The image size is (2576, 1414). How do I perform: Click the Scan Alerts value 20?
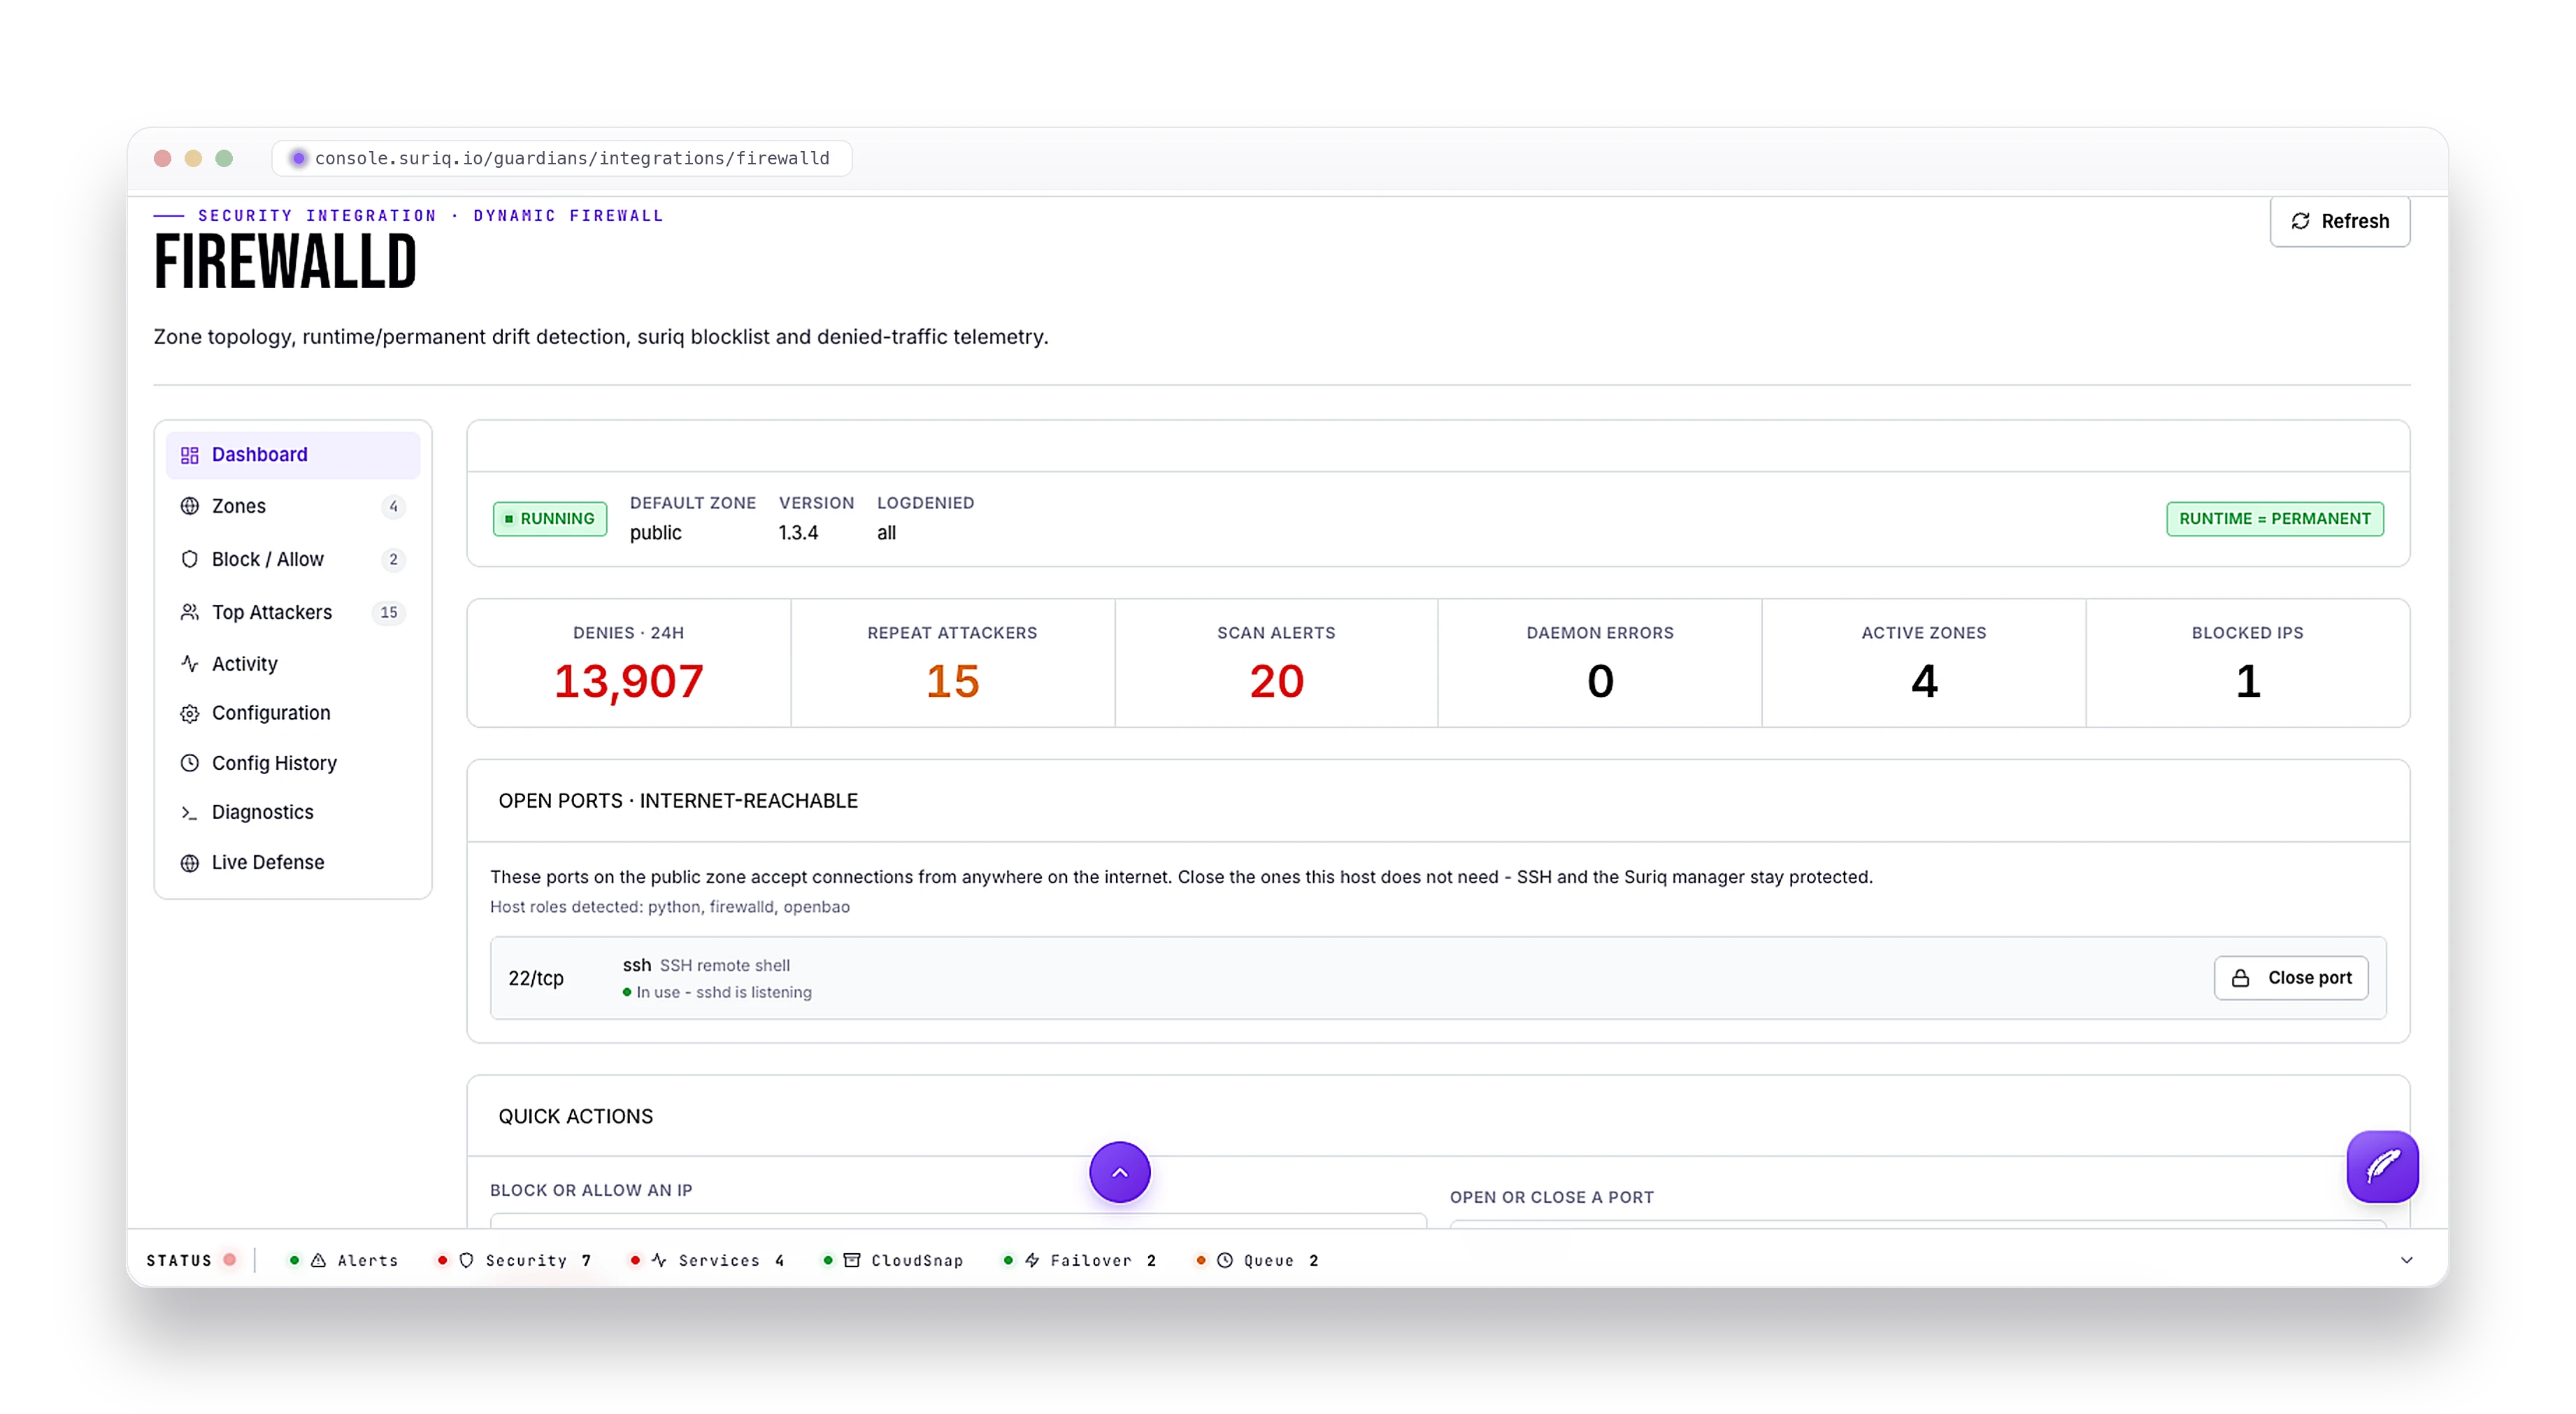1276,681
